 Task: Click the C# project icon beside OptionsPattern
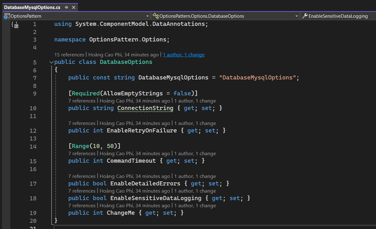point(7,16)
